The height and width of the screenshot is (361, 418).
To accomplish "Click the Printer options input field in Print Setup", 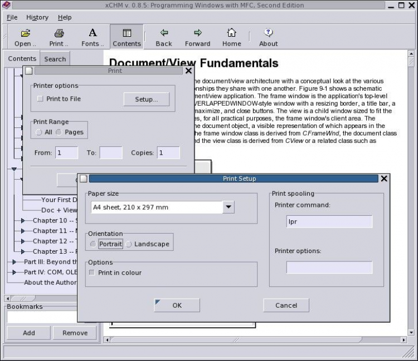I will pos(329,268).
